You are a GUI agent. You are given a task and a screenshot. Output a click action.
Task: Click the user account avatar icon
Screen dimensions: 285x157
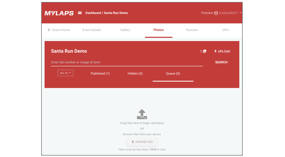click(216, 13)
